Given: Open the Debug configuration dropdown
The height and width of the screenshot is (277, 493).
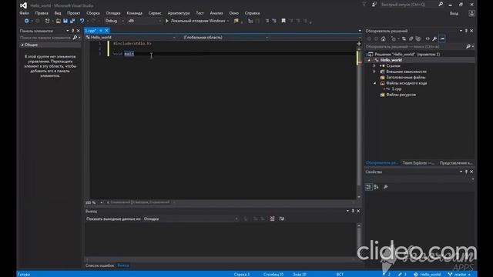Looking at the screenshot, I should pos(115,21).
